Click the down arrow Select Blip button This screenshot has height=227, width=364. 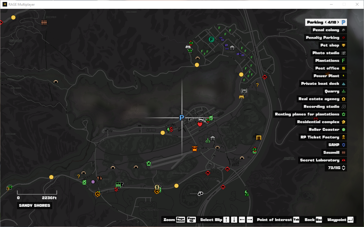(x=234, y=220)
